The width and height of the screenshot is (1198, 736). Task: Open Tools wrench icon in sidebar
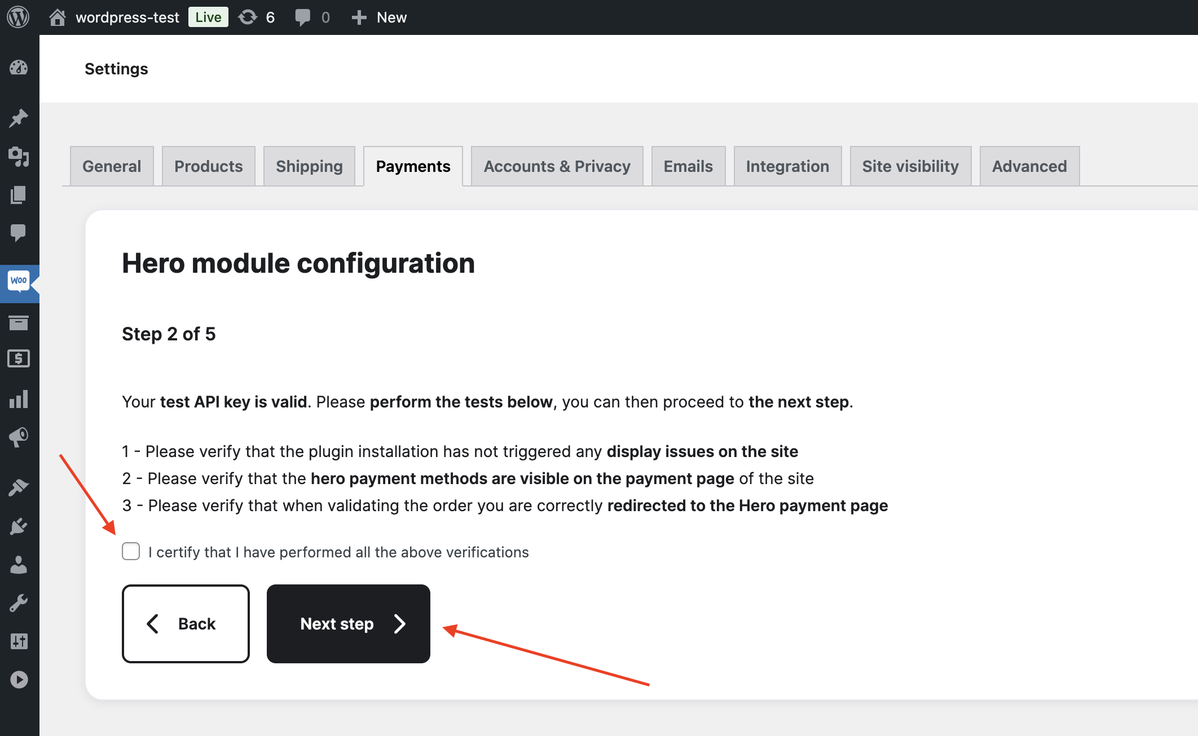[x=19, y=603]
